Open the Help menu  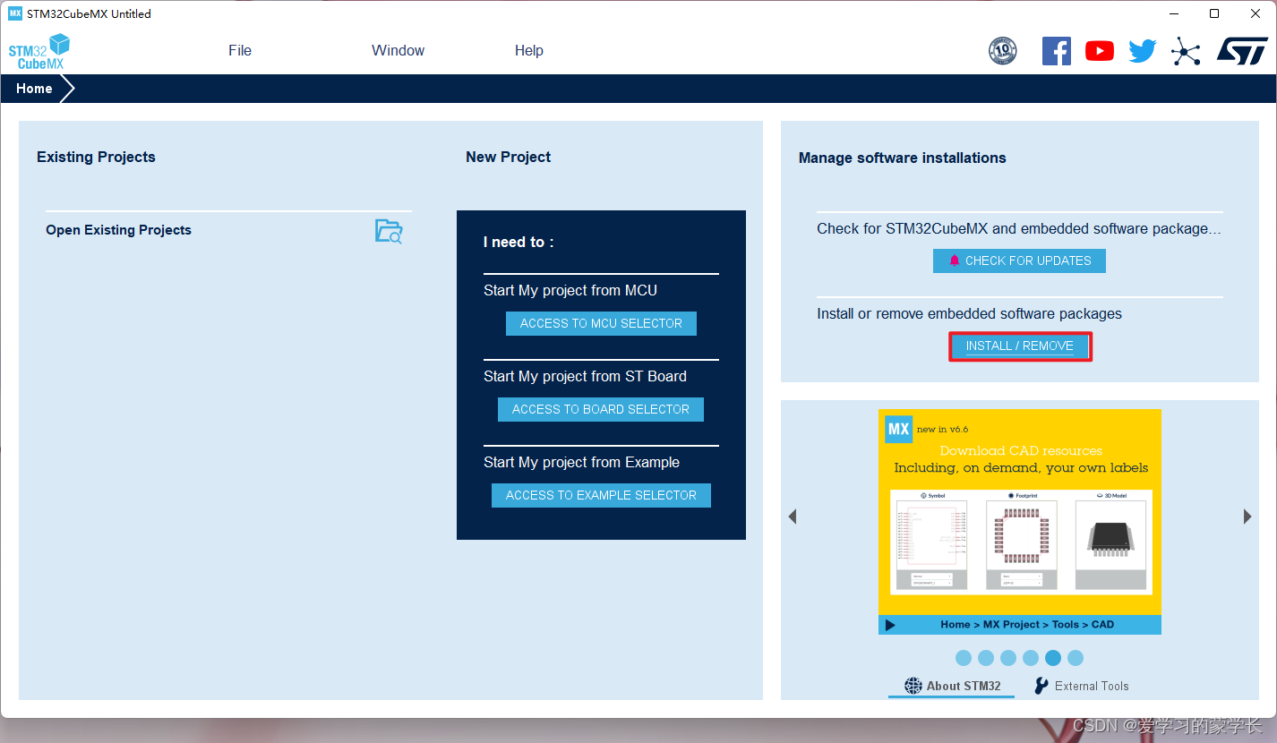pos(529,51)
